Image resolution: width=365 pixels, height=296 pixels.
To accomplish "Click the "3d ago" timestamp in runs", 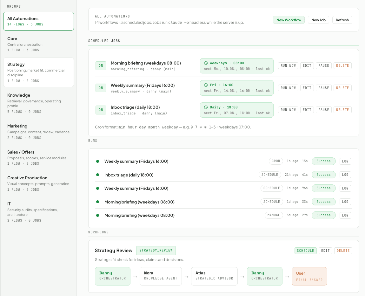I will 292,215.
